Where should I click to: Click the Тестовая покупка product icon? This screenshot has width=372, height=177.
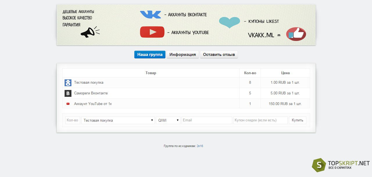click(68, 83)
